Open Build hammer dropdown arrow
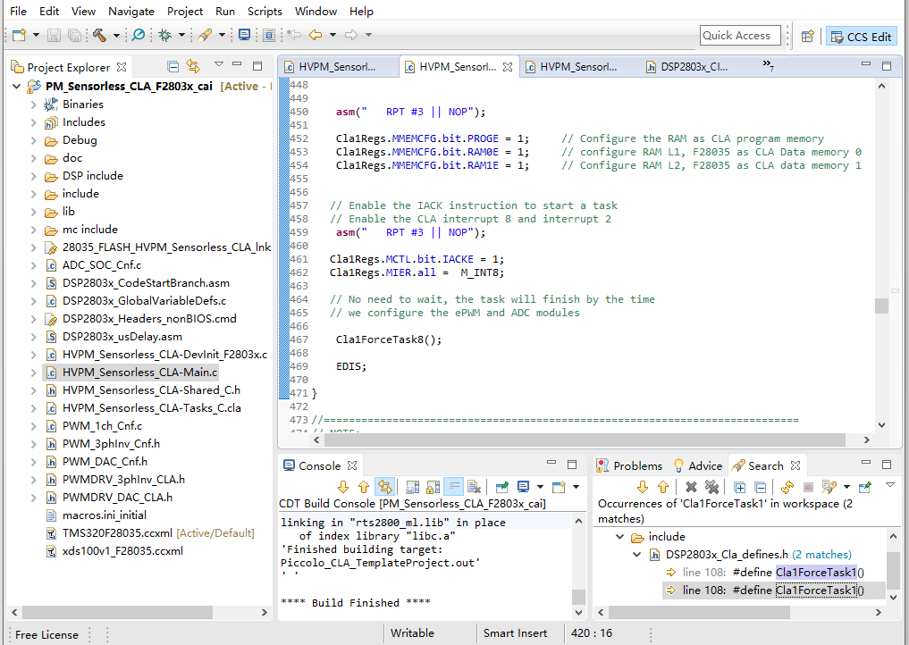This screenshot has height=645, width=909. (x=115, y=36)
